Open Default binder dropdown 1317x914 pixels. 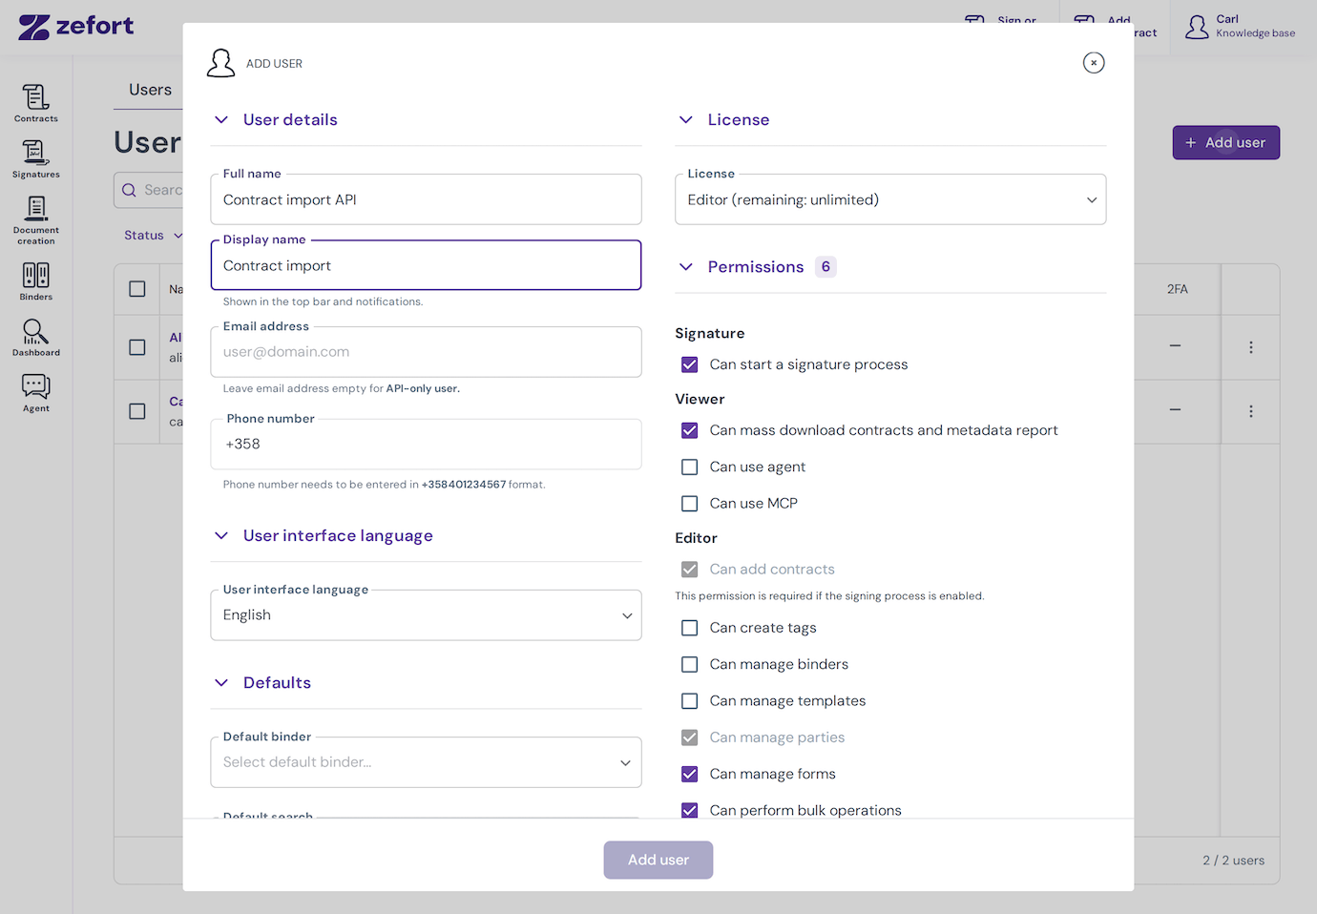point(426,762)
